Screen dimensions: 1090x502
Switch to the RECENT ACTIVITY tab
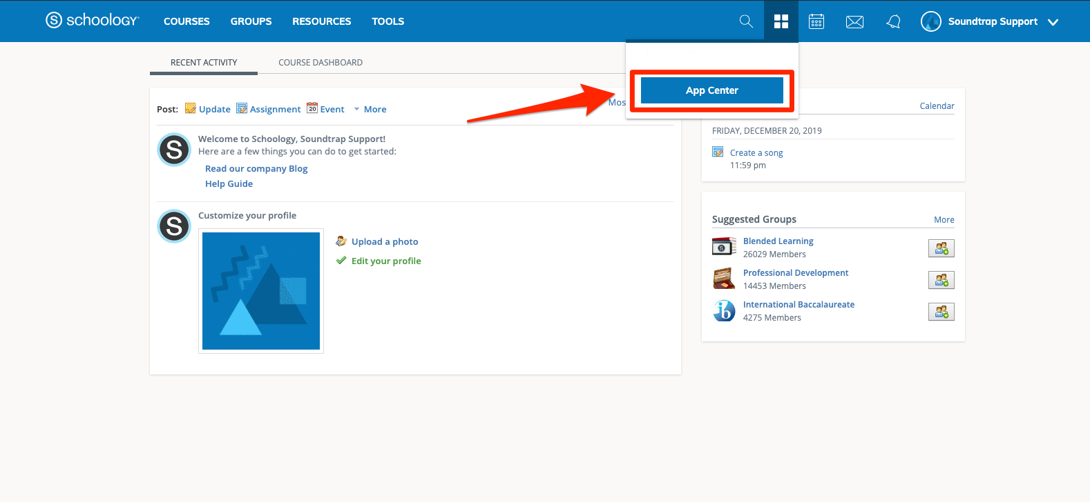point(204,62)
